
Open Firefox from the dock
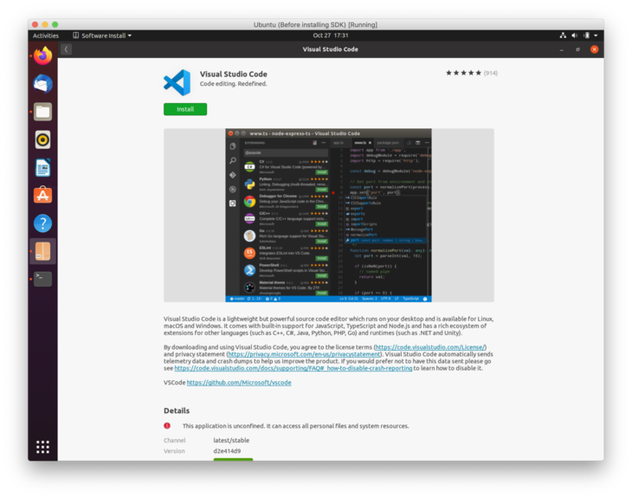coord(42,55)
